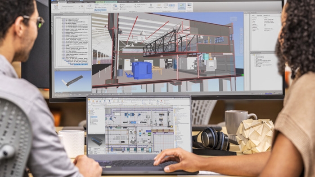Open the green Item Tools ribbon tab
Image resolution: width=315 pixels, height=177 pixels.
click(99, 2)
